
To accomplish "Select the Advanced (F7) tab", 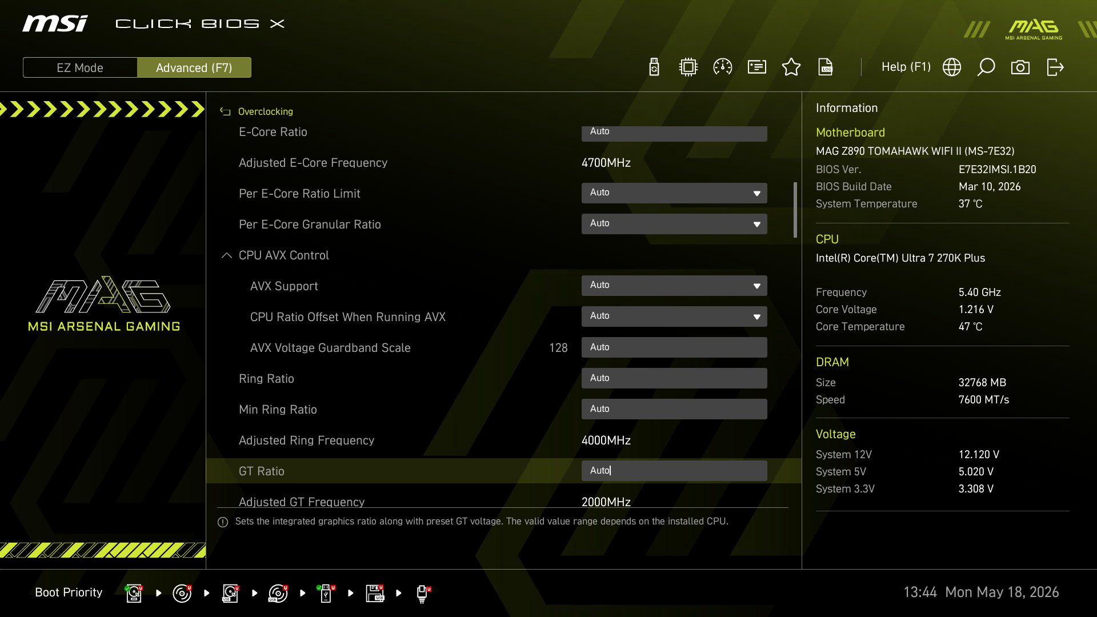I will 194,67.
